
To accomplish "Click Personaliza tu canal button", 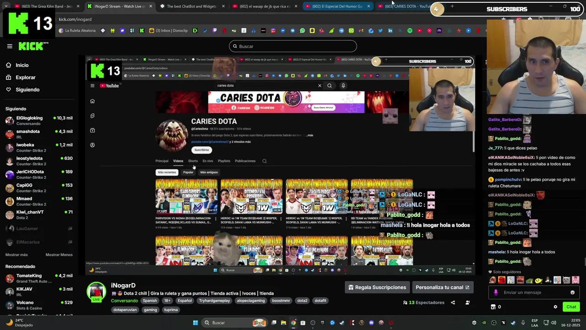I will tap(442, 287).
